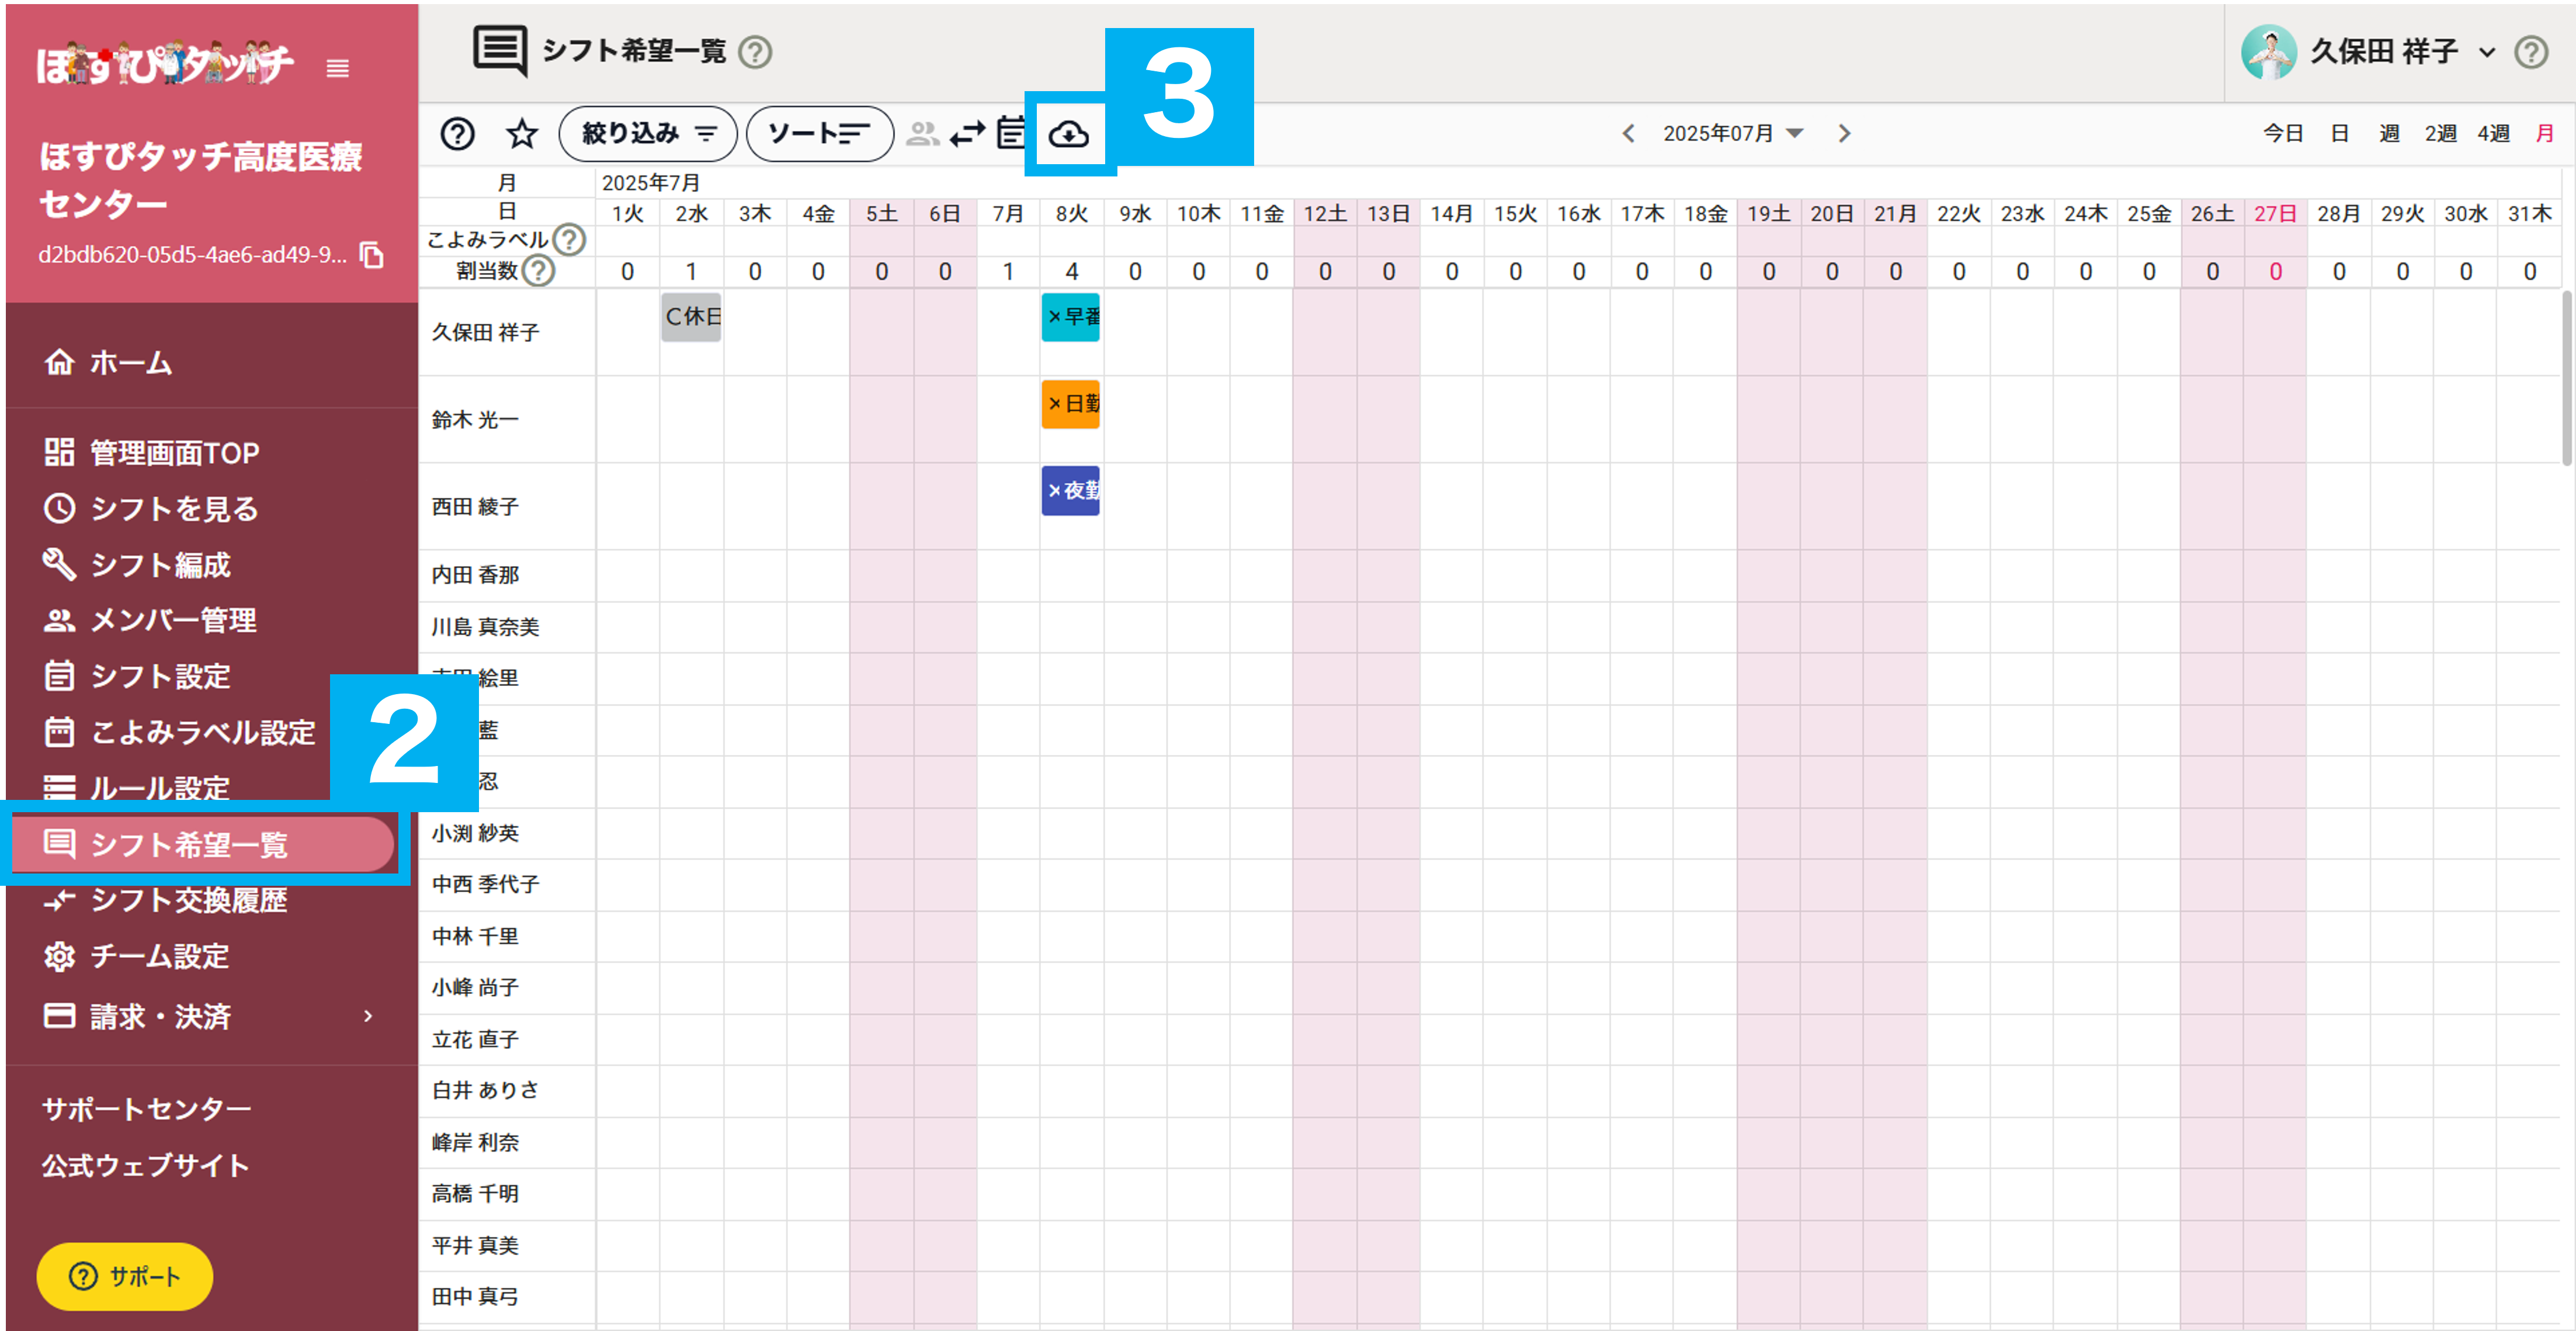Go to next month arrow

point(1844,133)
